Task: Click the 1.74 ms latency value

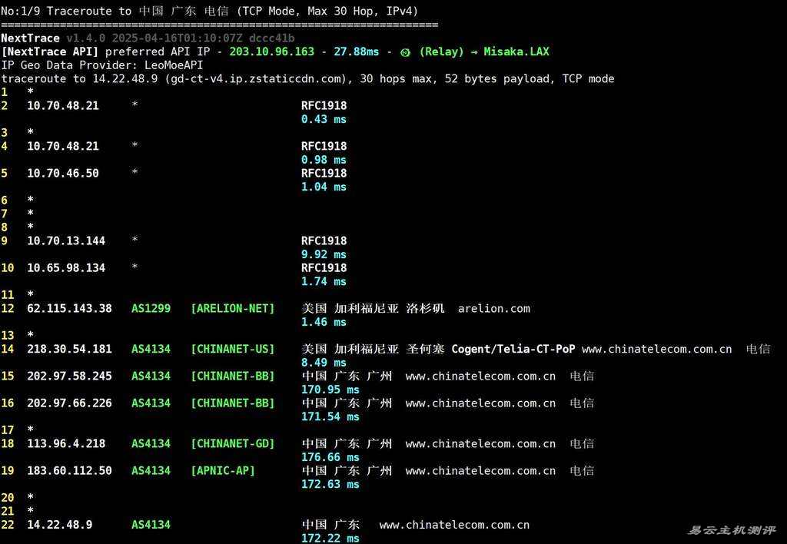Action: [x=324, y=281]
